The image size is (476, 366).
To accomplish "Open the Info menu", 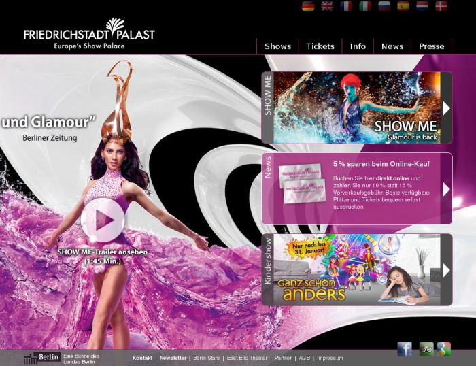I will 358,46.
